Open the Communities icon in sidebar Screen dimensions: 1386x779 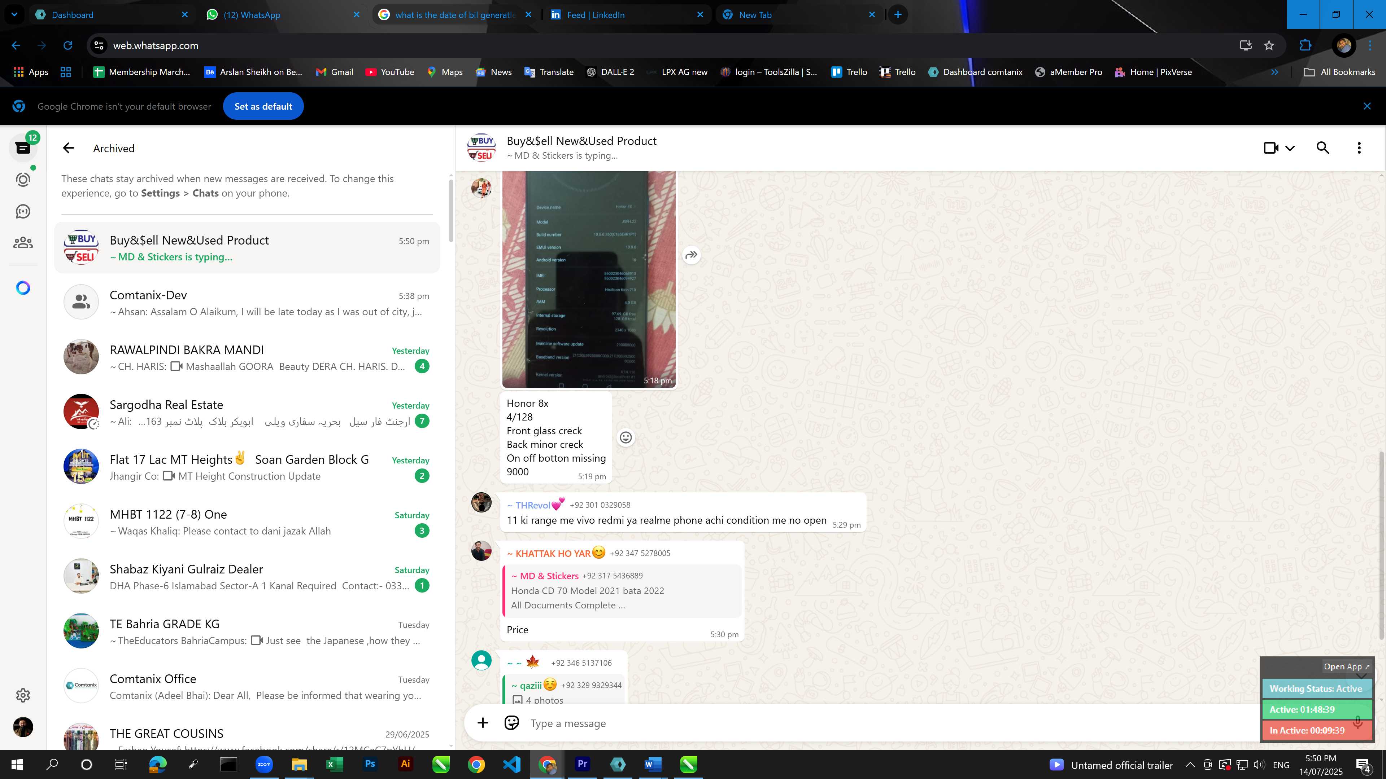[x=23, y=243]
